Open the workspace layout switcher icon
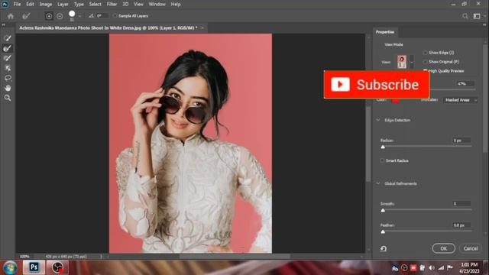Viewport: 489px width, 275px height. (x=477, y=16)
